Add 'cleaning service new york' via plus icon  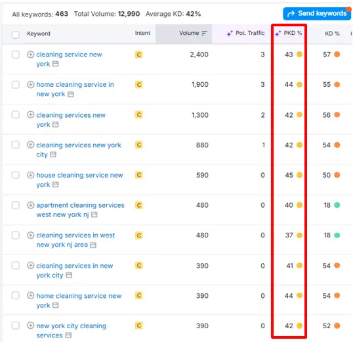(30, 55)
